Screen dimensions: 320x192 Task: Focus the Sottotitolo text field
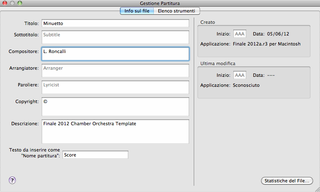tap(115, 37)
